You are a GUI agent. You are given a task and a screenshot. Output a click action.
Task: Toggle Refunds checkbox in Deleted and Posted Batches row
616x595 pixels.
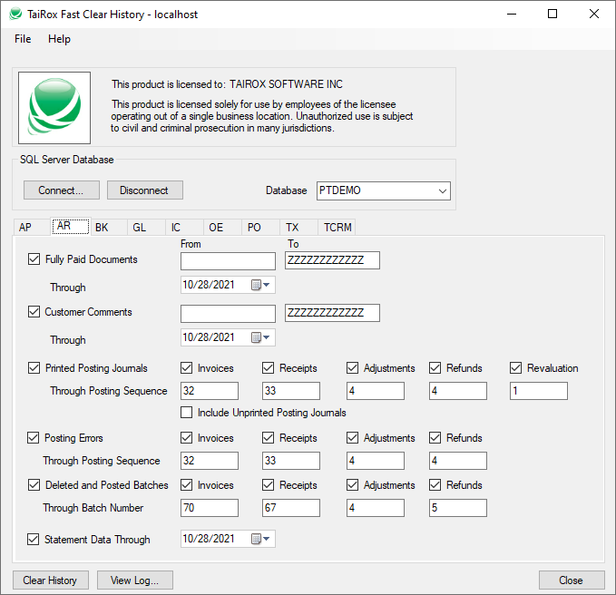[x=435, y=485]
